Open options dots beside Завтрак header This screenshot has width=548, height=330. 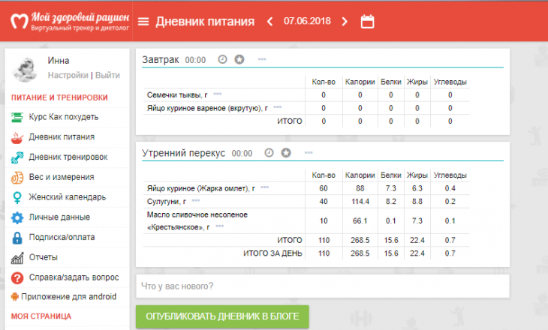(261, 58)
